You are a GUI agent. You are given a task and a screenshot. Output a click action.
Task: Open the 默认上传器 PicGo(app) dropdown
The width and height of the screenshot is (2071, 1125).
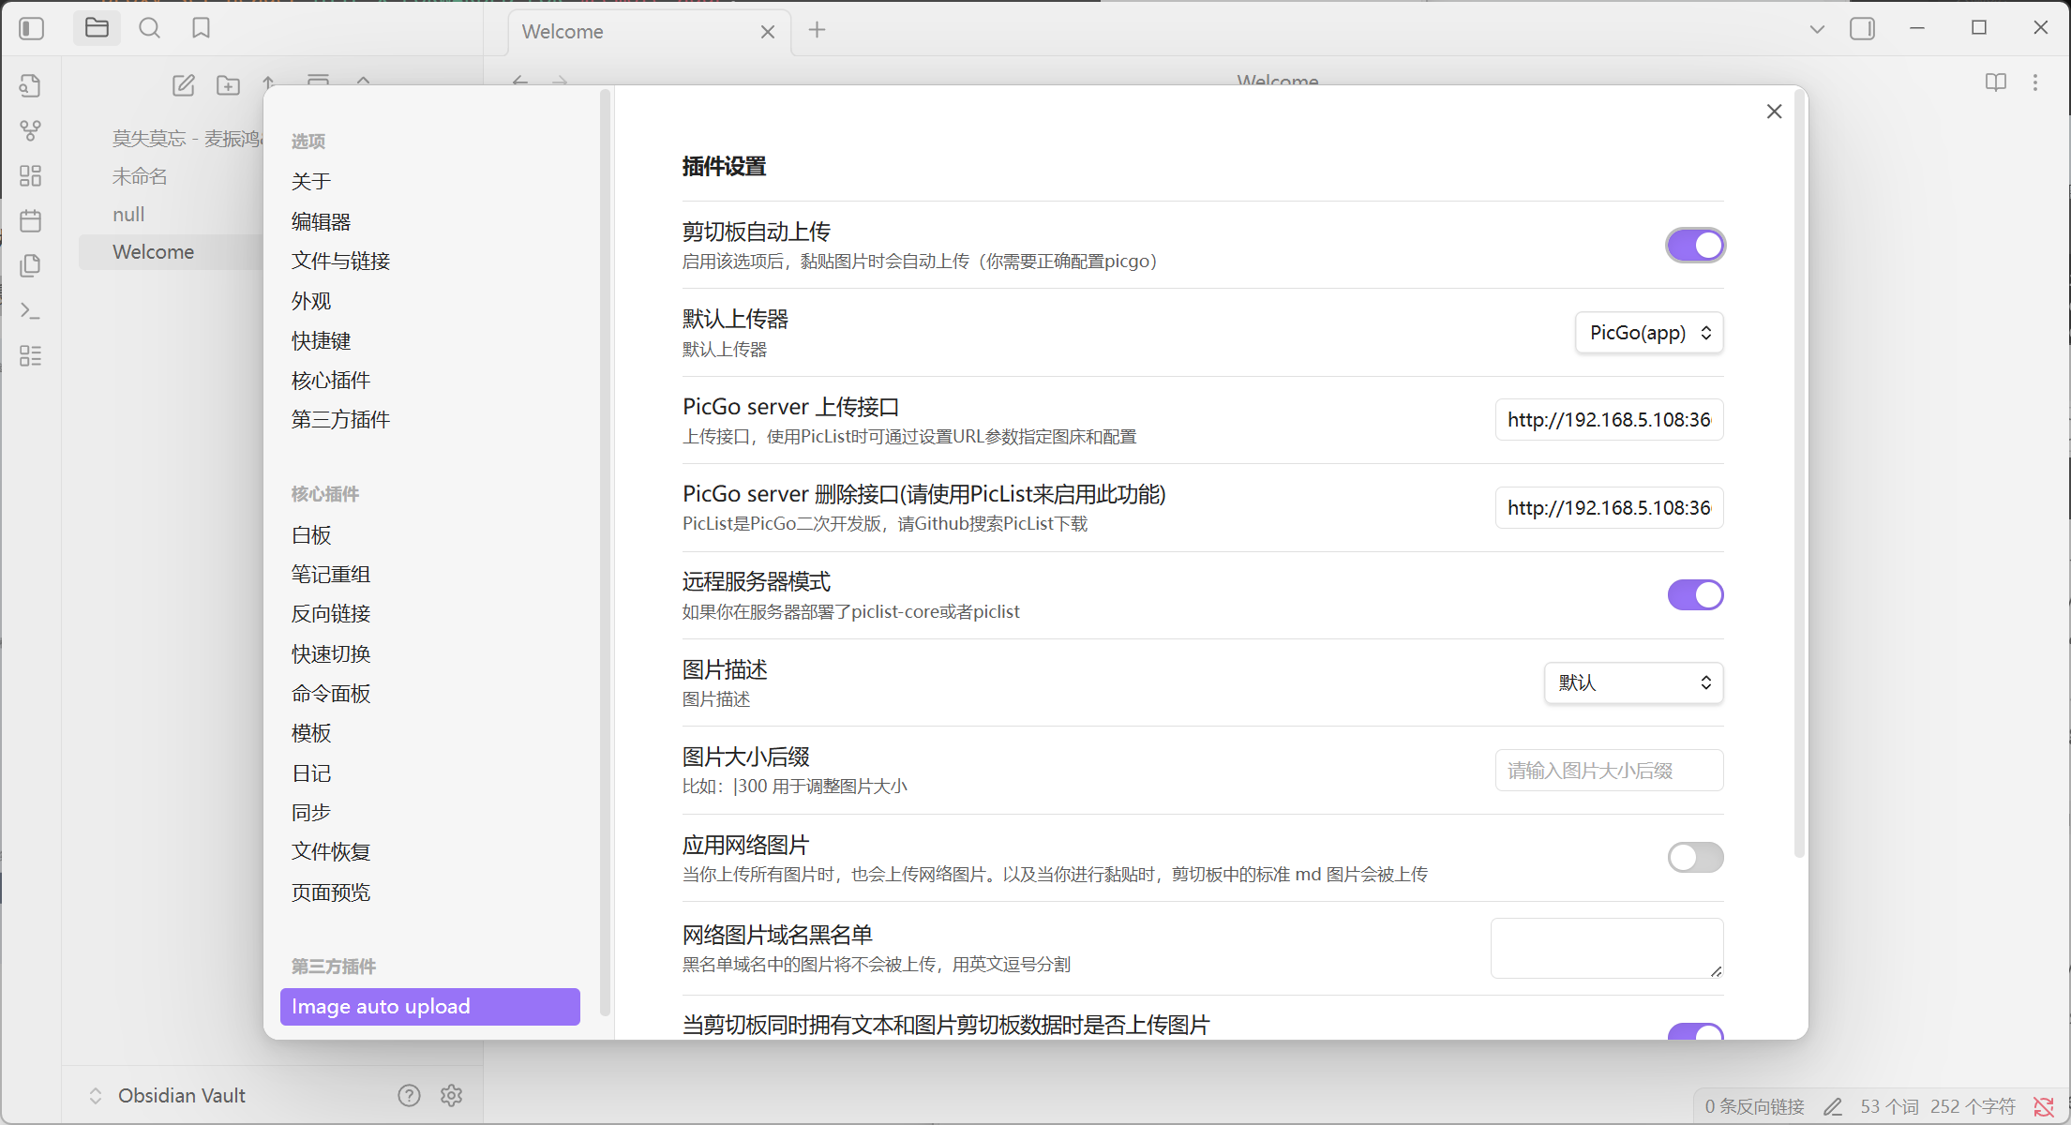pos(1648,333)
